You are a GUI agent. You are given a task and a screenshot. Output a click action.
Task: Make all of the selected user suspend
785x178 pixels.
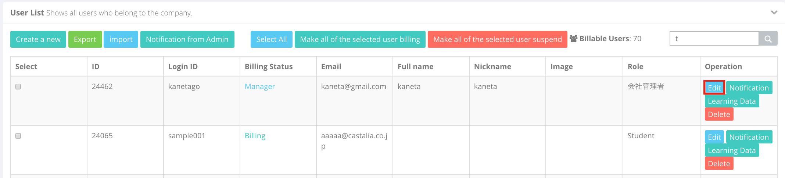coord(498,39)
